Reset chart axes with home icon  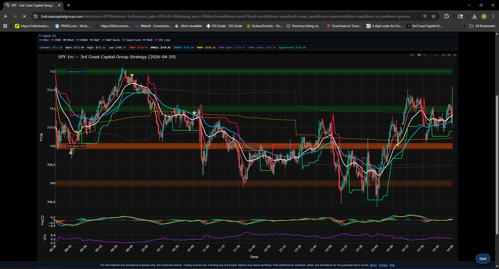pyautogui.click(x=455, y=55)
